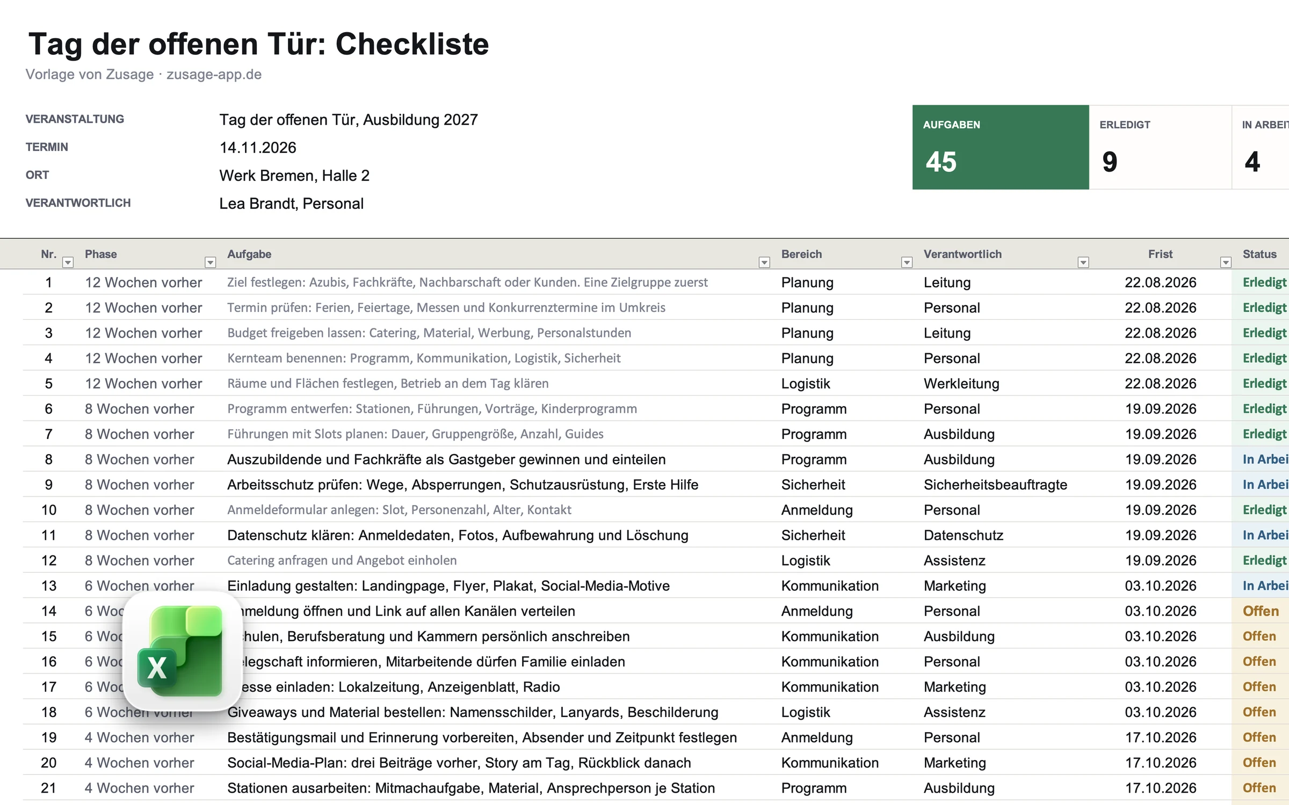Click Bereich 'Anmeldung' in row 10
The height and width of the screenshot is (805, 1289).
click(x=817, y=510)
